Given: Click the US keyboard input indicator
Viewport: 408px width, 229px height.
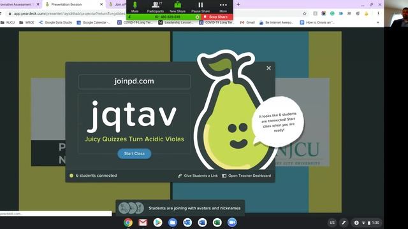Looking at the screenshot, I should tap(332, 223).
